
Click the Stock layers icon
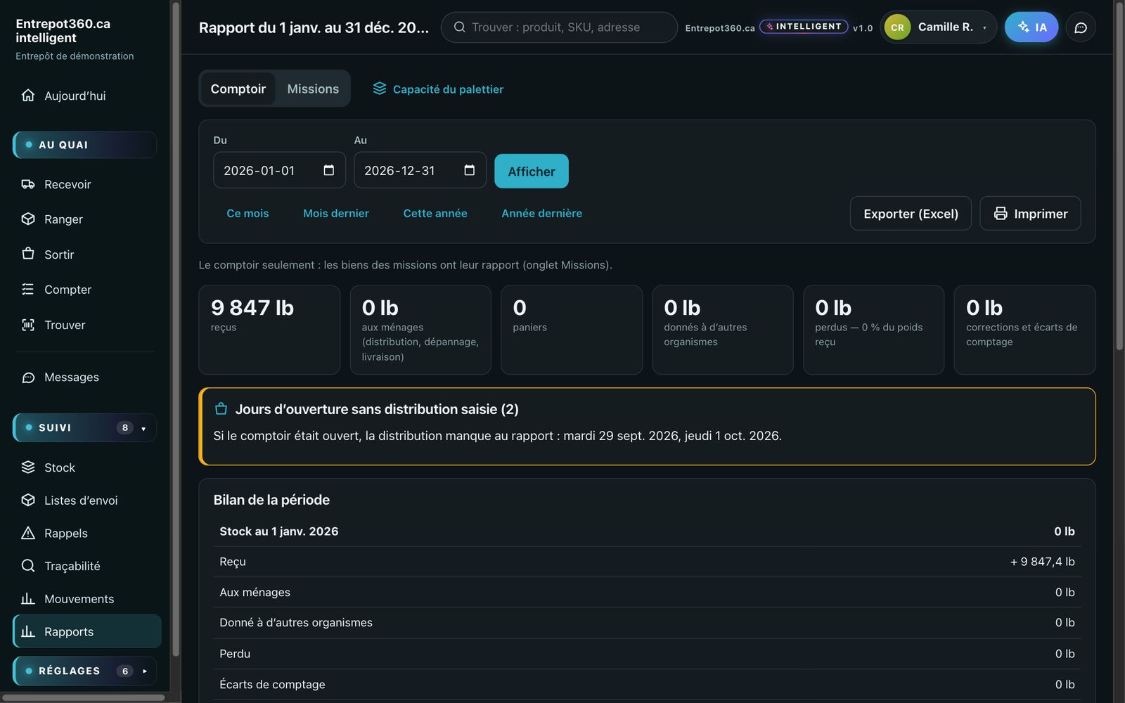coord(28,467)
